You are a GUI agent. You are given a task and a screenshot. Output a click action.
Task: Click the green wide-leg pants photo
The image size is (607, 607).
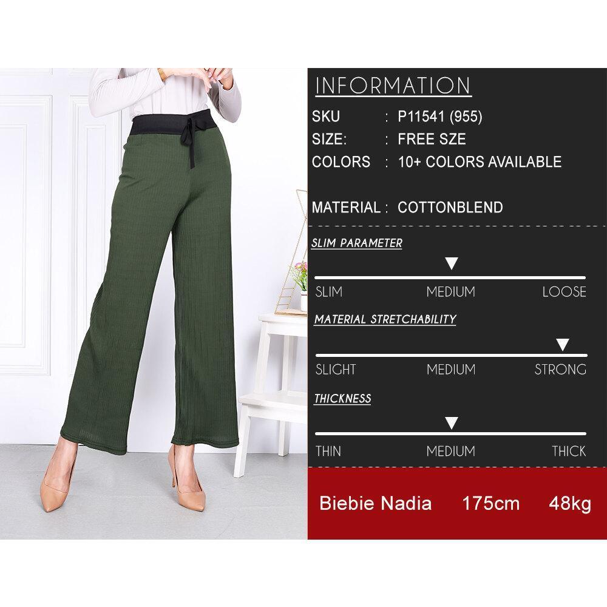point(154,304)
